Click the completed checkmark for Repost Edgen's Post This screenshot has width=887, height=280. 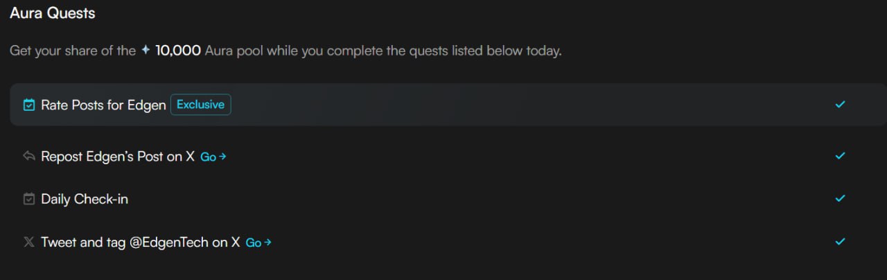click(841, 156)
